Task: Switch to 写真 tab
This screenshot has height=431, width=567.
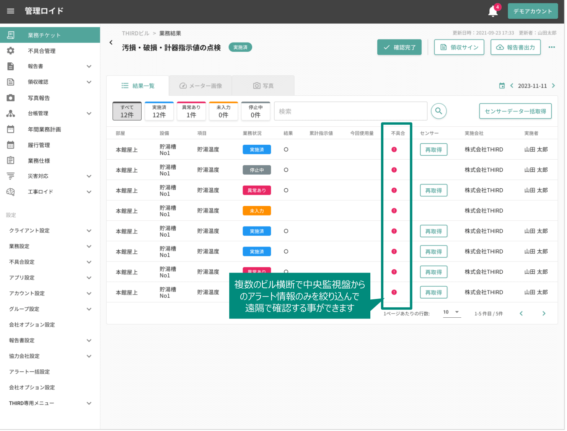Action: [263, 86]
